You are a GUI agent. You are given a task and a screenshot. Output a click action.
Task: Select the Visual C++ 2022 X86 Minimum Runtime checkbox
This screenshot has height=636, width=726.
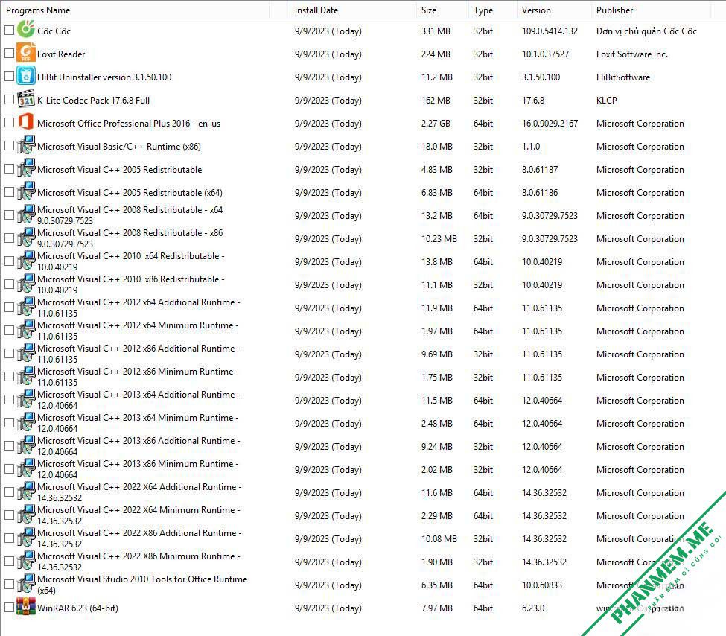[9, 562]
